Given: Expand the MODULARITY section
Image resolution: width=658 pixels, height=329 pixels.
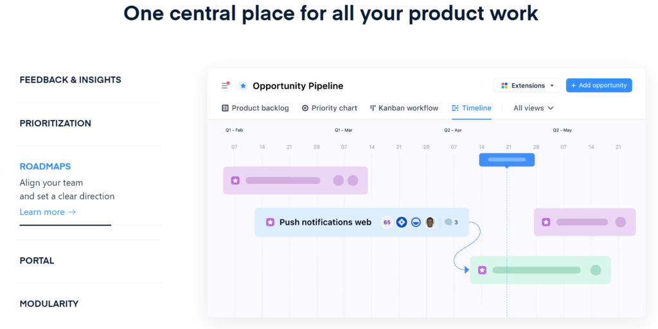Looking at the screenshot, I should point(49,304).
